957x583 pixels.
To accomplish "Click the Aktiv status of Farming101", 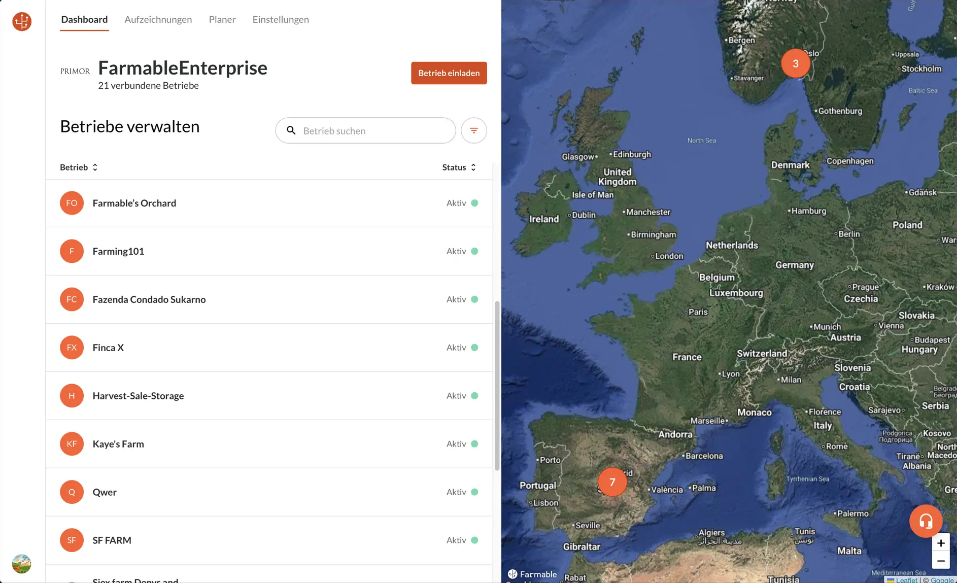I will coord(462,251).
